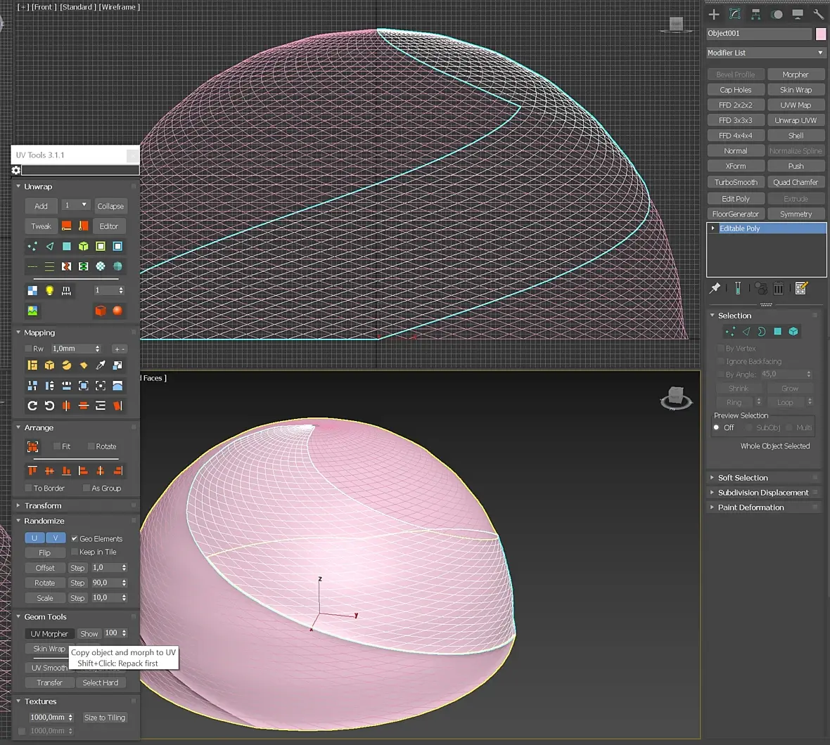Image resolution: width=830 pixels, height=745 pixels.
Task: Enable the Keep in Tile checkbox
Action: (x=75, y=552)
